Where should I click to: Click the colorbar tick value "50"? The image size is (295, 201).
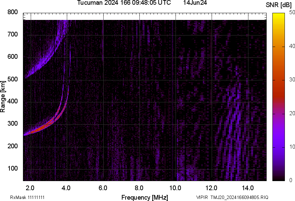point(292,12)
